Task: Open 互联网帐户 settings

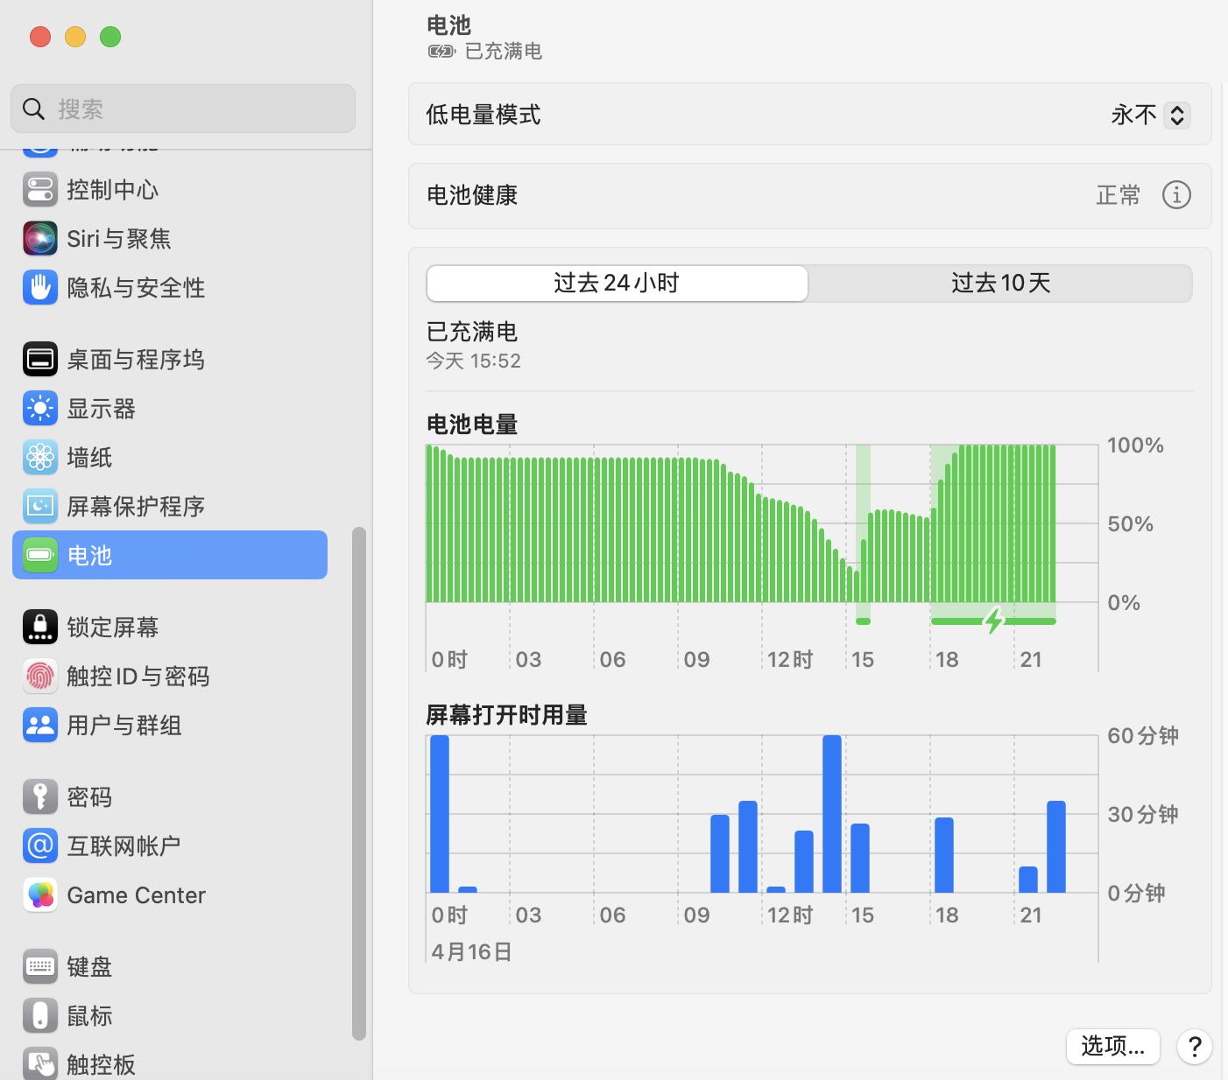Action: click(124, 845)
